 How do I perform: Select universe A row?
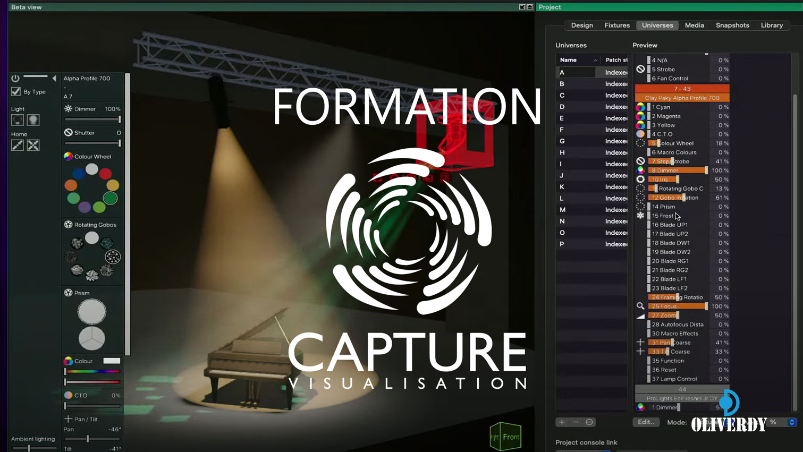591,72
